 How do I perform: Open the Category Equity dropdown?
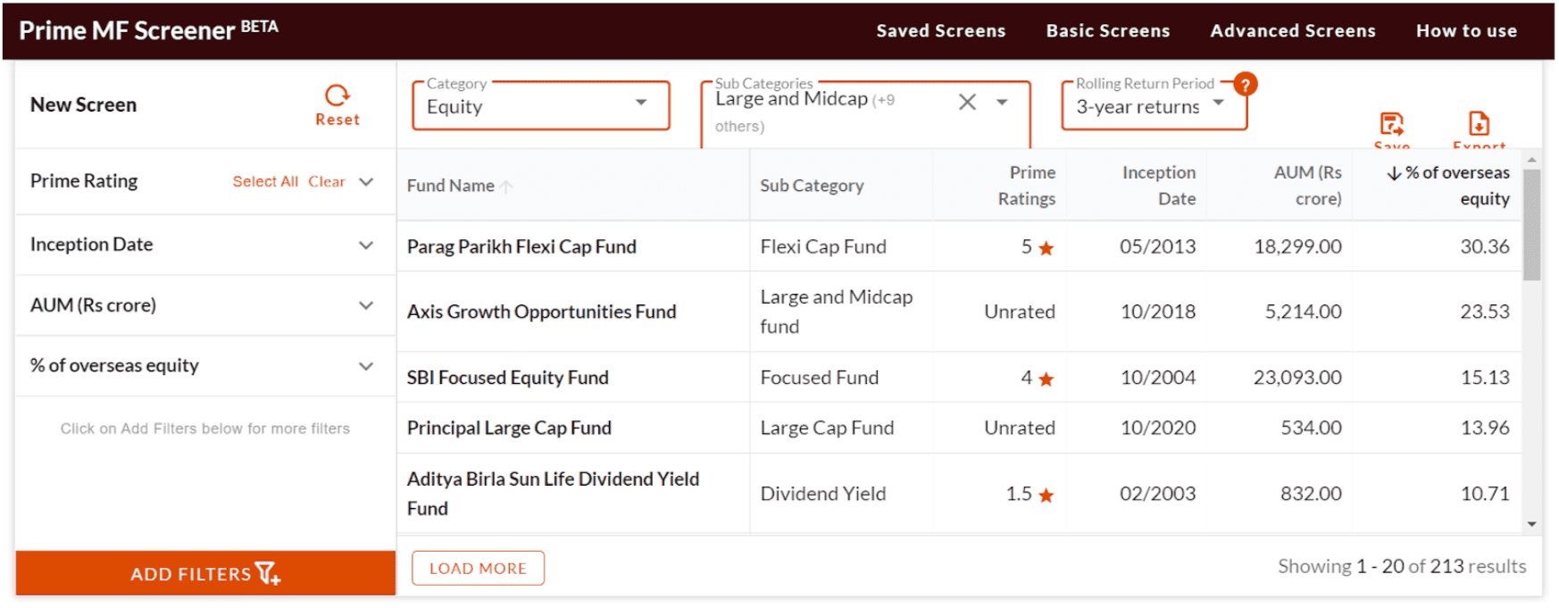(541, 106)
